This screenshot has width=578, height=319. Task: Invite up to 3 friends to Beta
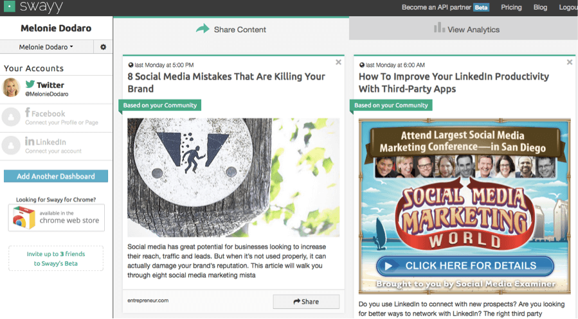[56, 259]
